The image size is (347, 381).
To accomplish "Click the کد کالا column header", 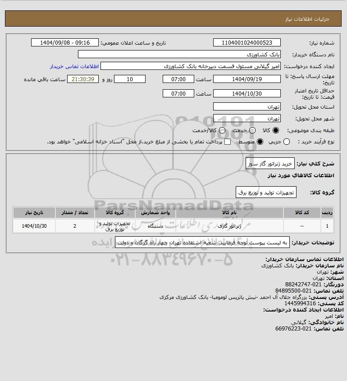I will 302,213.
